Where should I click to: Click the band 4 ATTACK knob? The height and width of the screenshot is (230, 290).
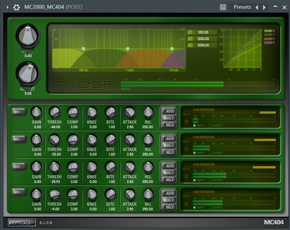[130, 194]
